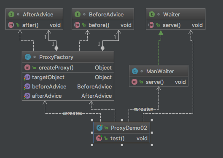Click the visibility dot next to ManWaiter

pyautogui.click(x=142, y=71)
